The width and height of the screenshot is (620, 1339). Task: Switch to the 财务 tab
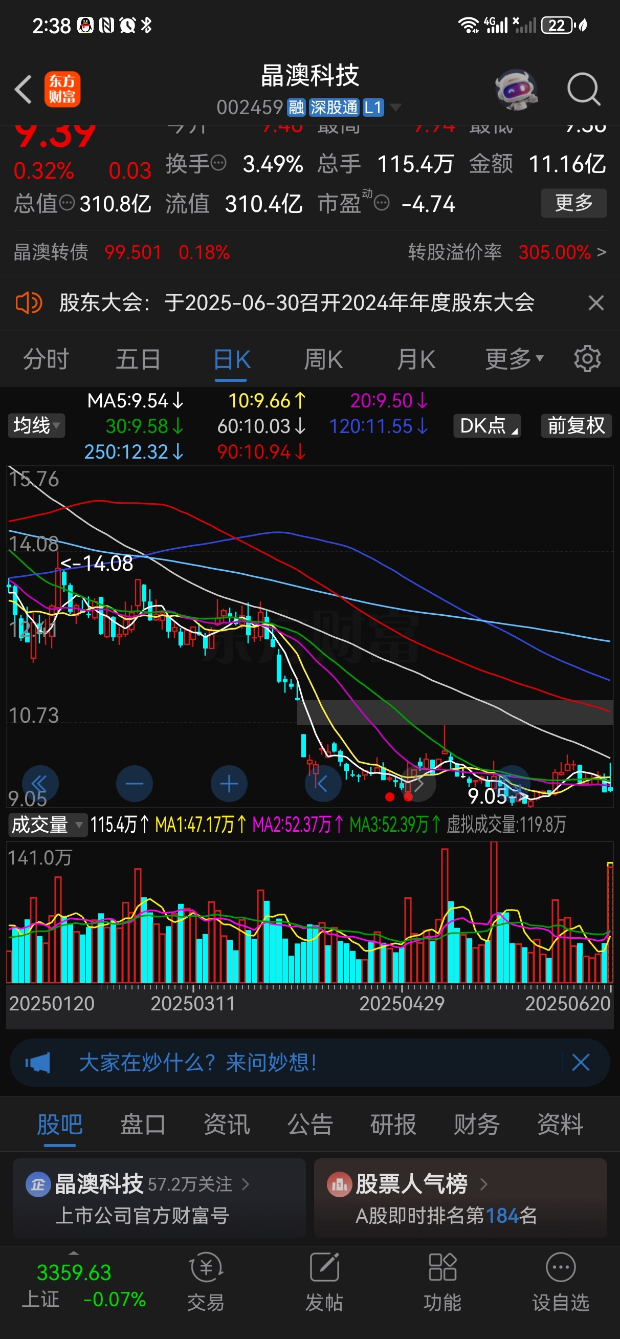pos(477,1125)
